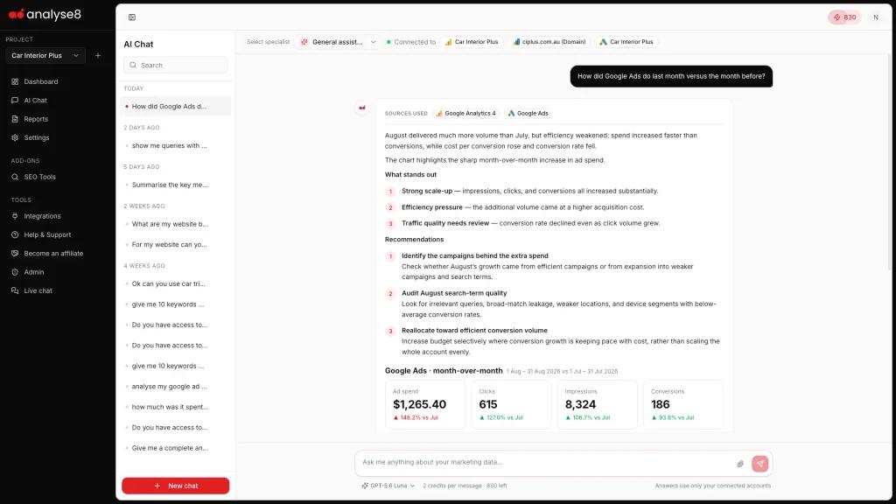Click the paperclip attach icon
Viewport: 896px width, 504px height.
click(x=740, y=464)
